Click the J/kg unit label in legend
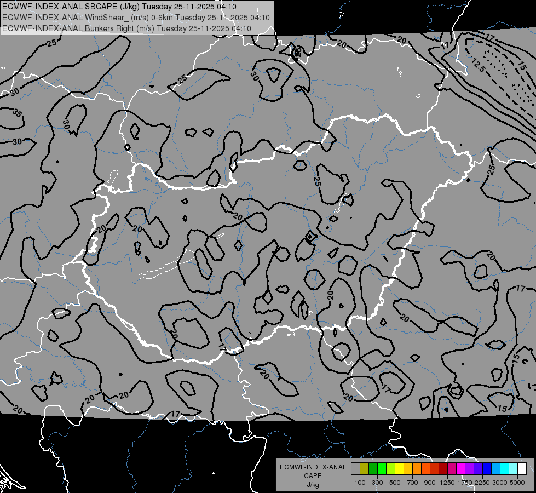The height and width of the screenshot is (493, 536). (x=313, y=485)
